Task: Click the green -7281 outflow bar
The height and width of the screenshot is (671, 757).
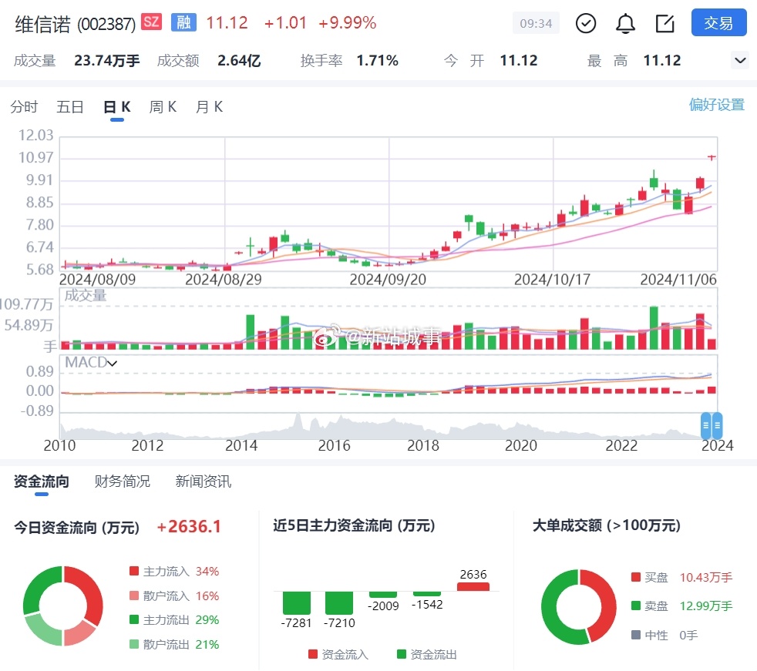Action: pos(297,603)
